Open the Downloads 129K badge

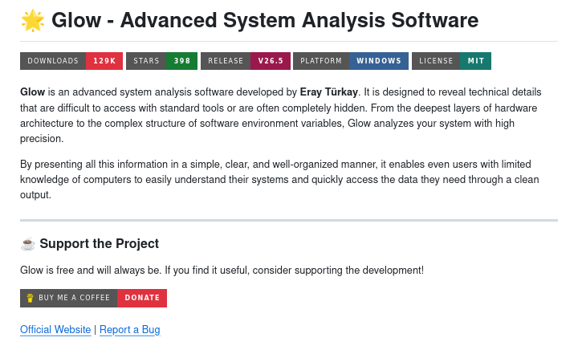pyautogui.click(x=71, y=61)
